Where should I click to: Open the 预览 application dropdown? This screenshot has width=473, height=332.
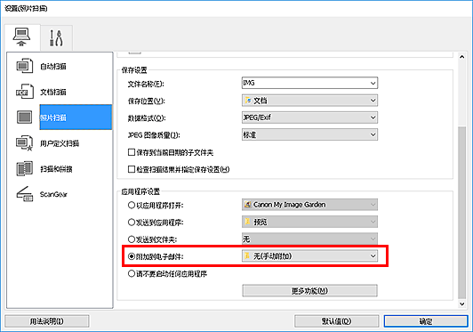[x=309, y=222]
